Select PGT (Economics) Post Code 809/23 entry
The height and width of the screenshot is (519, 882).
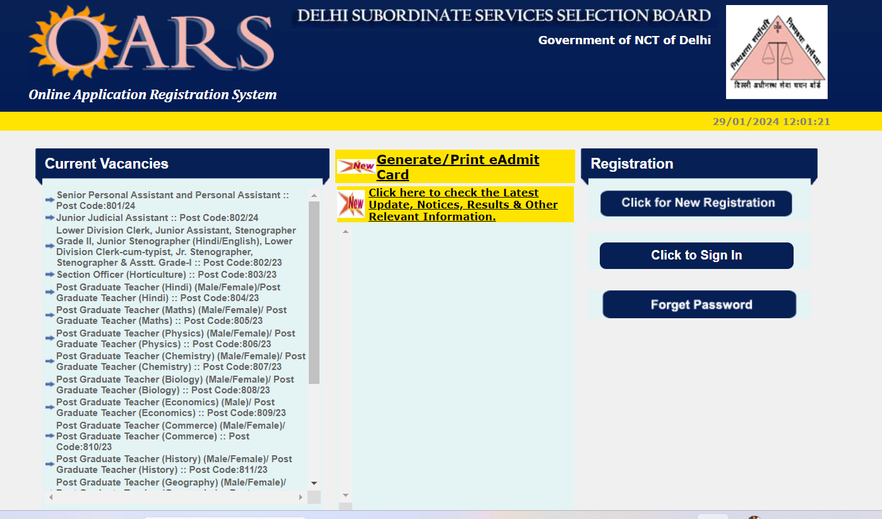tap(171, 407)
